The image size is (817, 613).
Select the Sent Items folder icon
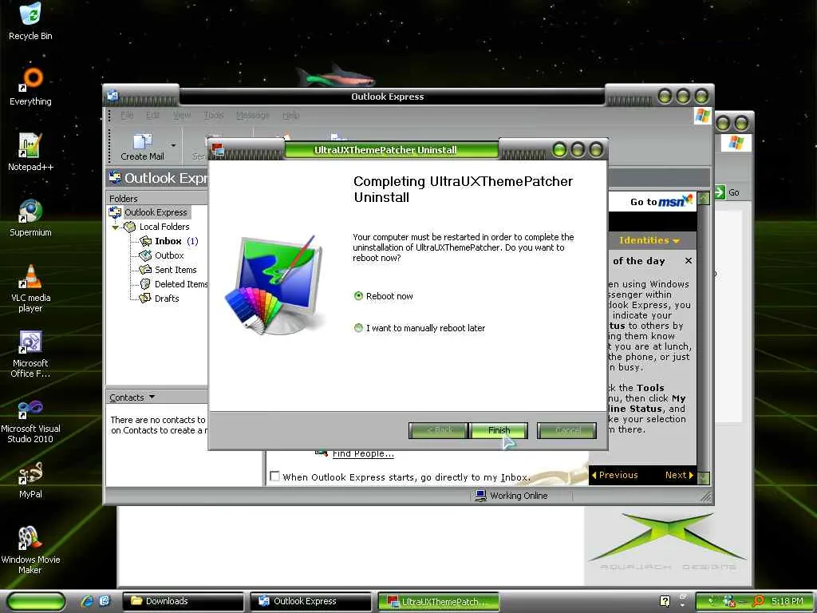(x=145, y=270)
